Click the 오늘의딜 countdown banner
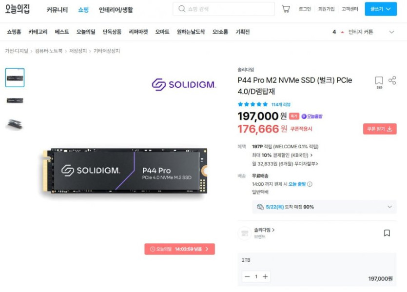This screenshot has height=292, width=407. [179, 249]
